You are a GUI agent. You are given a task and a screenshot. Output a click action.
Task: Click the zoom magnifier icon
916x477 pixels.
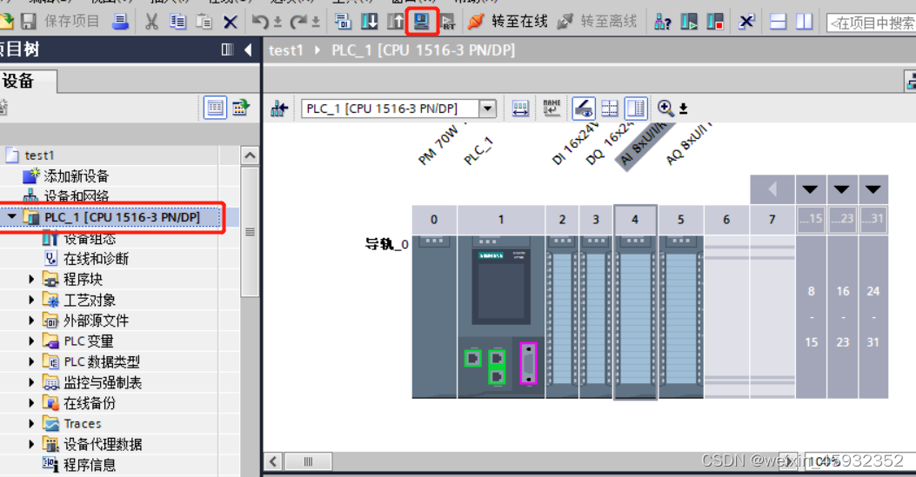pos(665,108)
